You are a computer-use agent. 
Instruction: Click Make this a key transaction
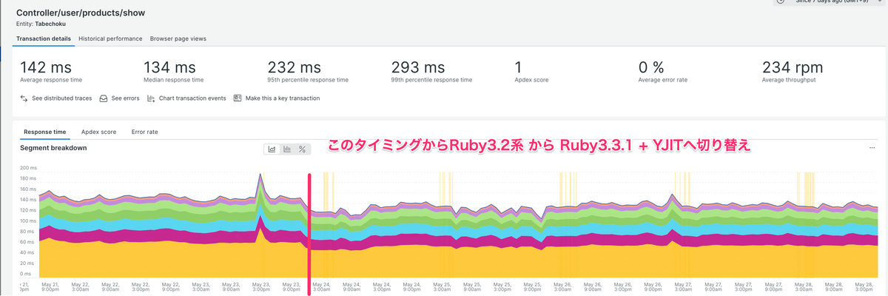pos(283,98)
